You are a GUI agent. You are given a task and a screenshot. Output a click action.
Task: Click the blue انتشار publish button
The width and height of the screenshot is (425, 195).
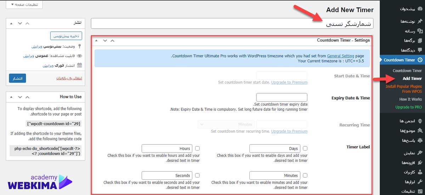tap(18, 78)
